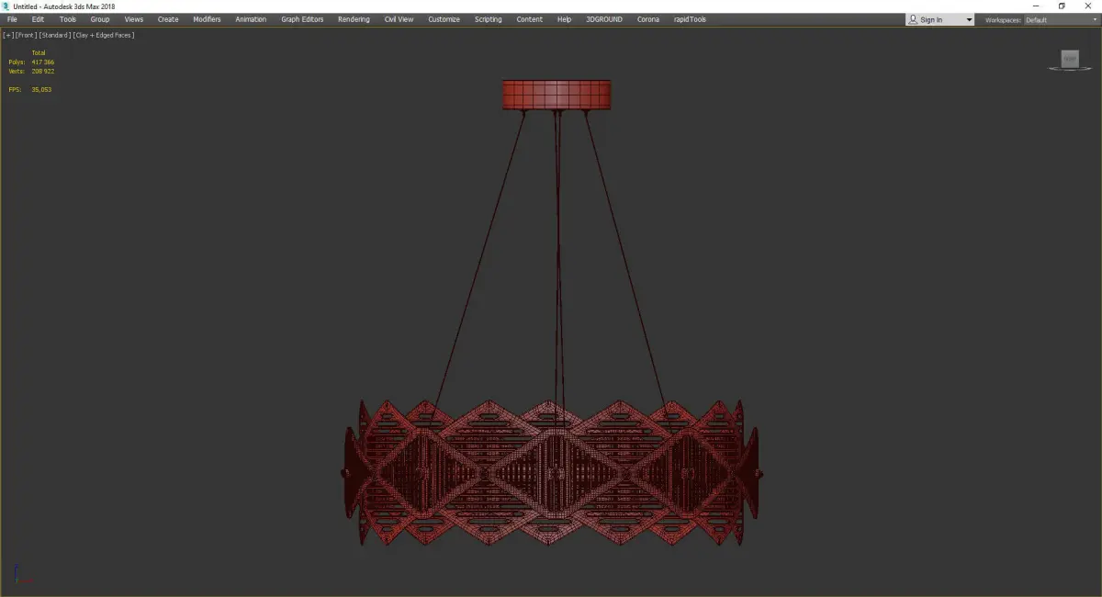Open the Workspaces Default dropdown
The height and width of the screenshot is (597, 1102).
(x=1061, y=19)
